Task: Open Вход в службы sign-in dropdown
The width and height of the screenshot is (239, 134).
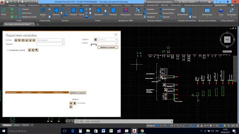Action: (x=188, y=2)
